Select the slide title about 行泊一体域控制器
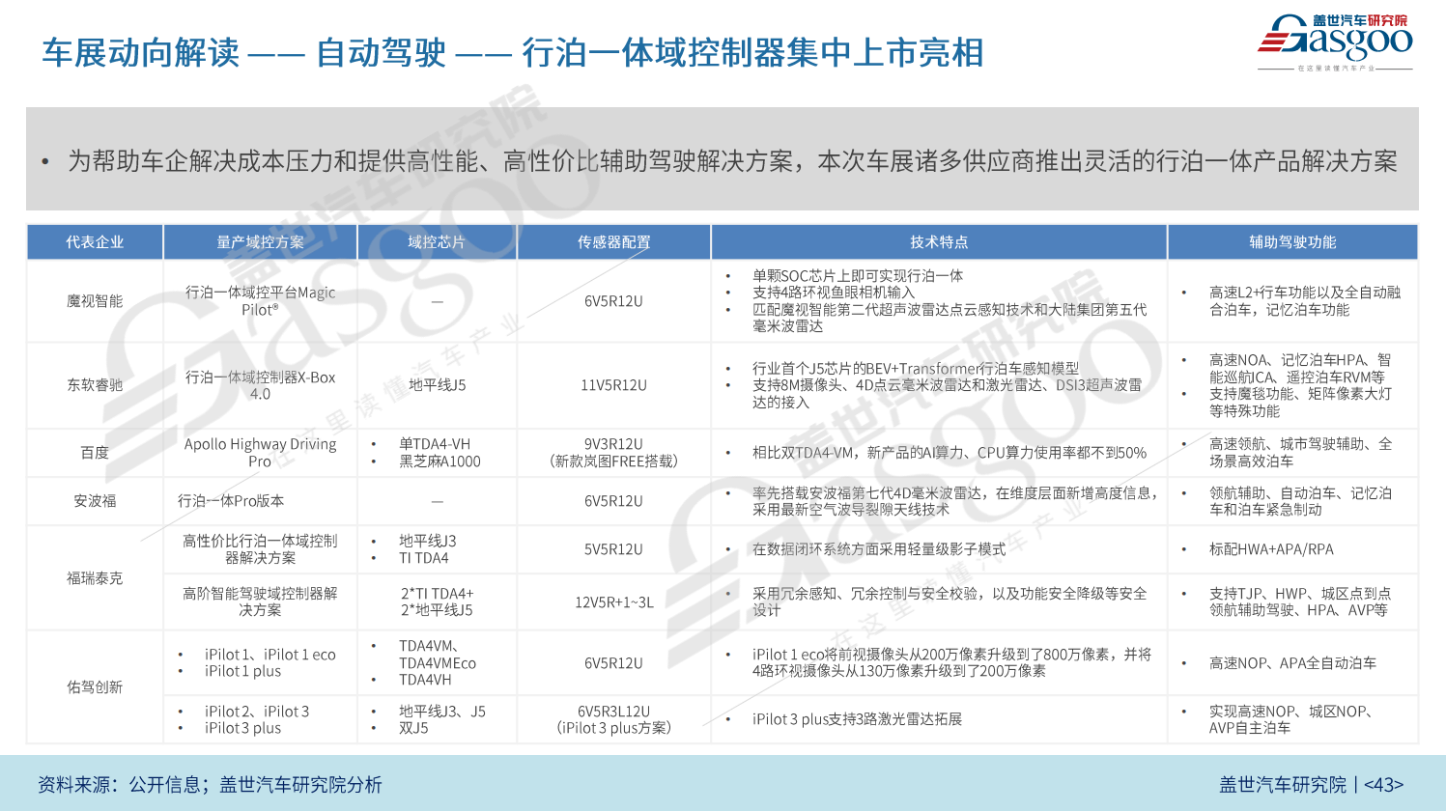This screenshot has height=811, width=1446. coord(512,52)
